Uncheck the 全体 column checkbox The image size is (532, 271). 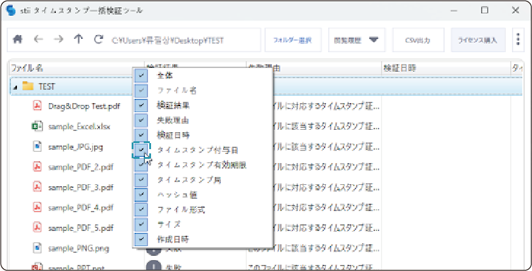pyautogui.click(x=141, y=75)
